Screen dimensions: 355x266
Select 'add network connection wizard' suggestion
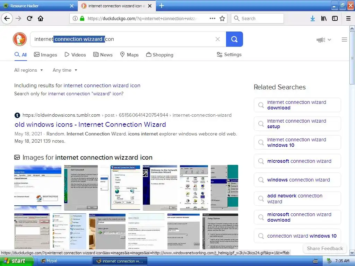click(x=297, y=198)
